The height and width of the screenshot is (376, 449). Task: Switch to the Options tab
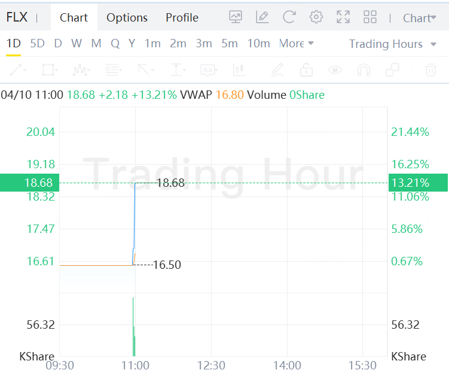[x=127, y=17]
